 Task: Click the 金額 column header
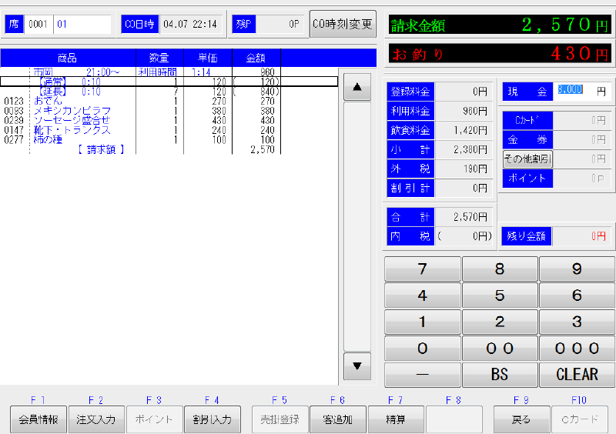pos(256,58)
